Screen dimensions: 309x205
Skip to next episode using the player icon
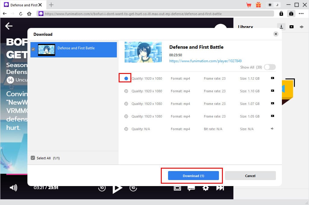[x=220, y=188]
